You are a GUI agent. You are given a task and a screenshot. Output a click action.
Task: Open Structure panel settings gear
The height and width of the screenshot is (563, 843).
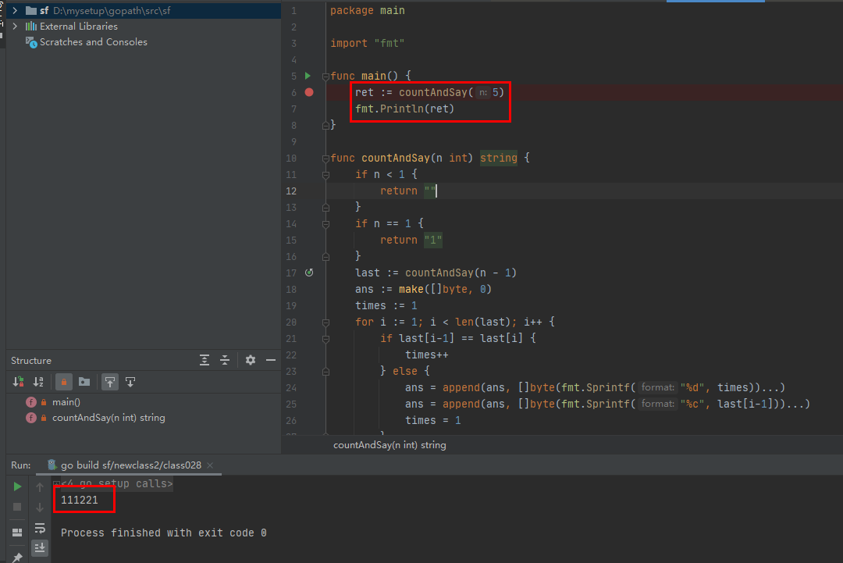pyautogui.click(x=251, y=360)
